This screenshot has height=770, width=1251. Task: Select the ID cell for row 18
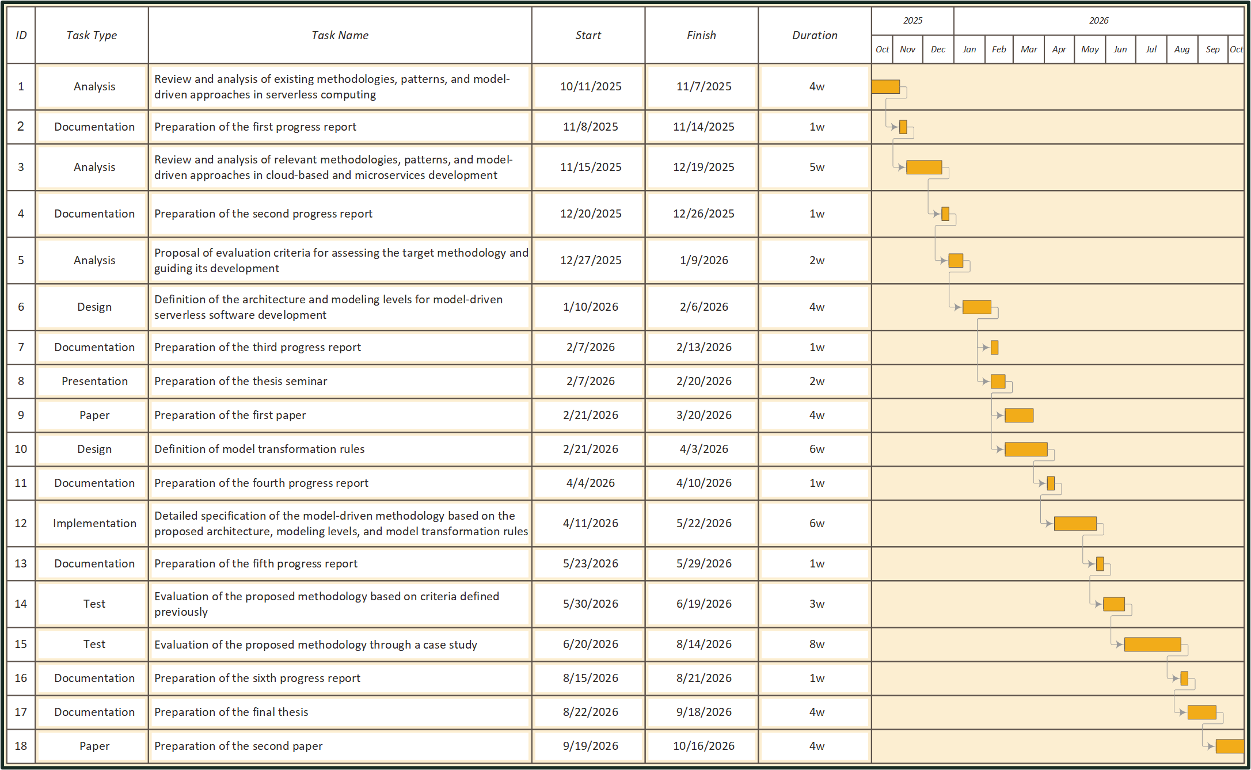pyautogui.click(x=21, y=746)
